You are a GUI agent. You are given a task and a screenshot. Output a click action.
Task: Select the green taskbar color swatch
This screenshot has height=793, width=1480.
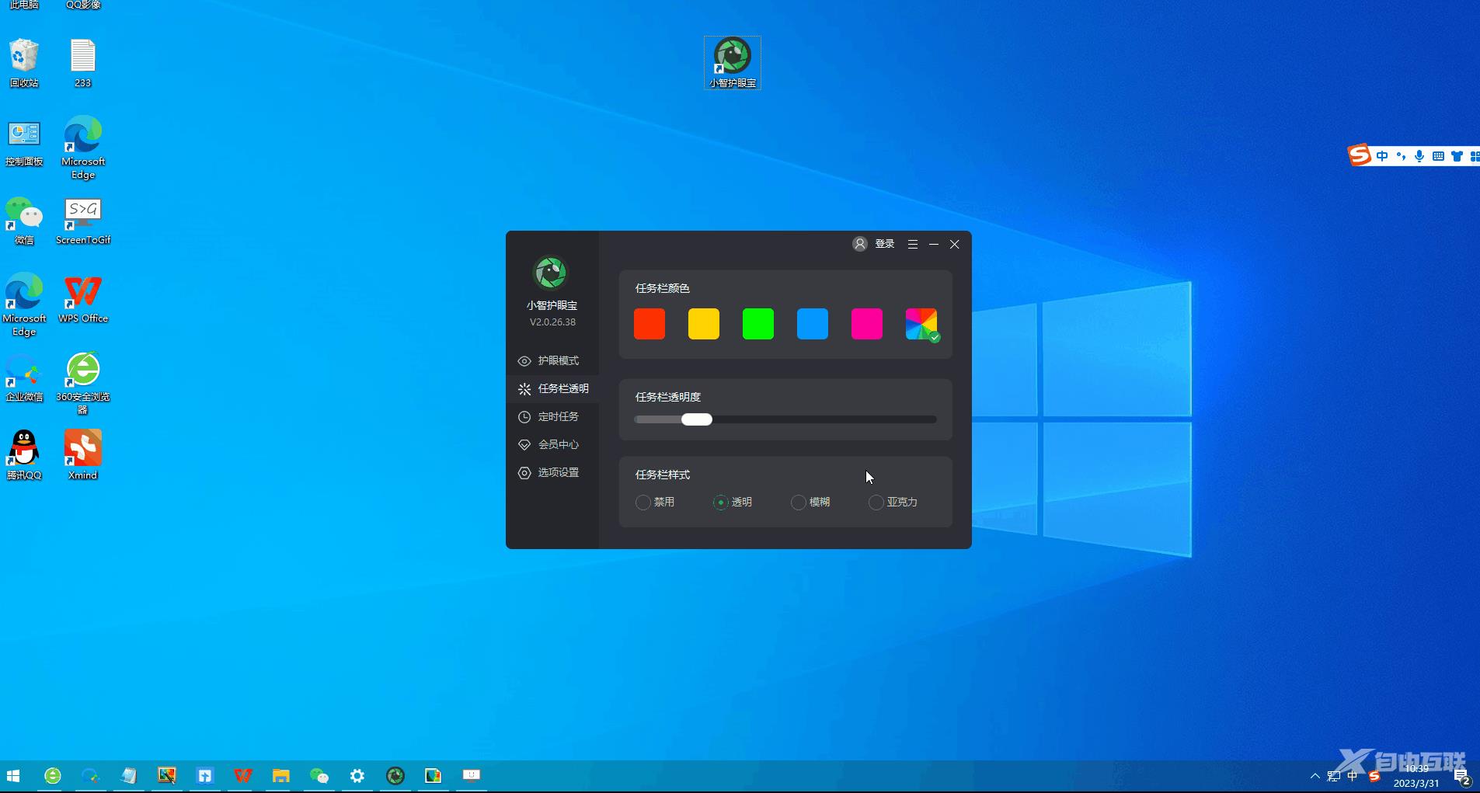coord(758,324)
